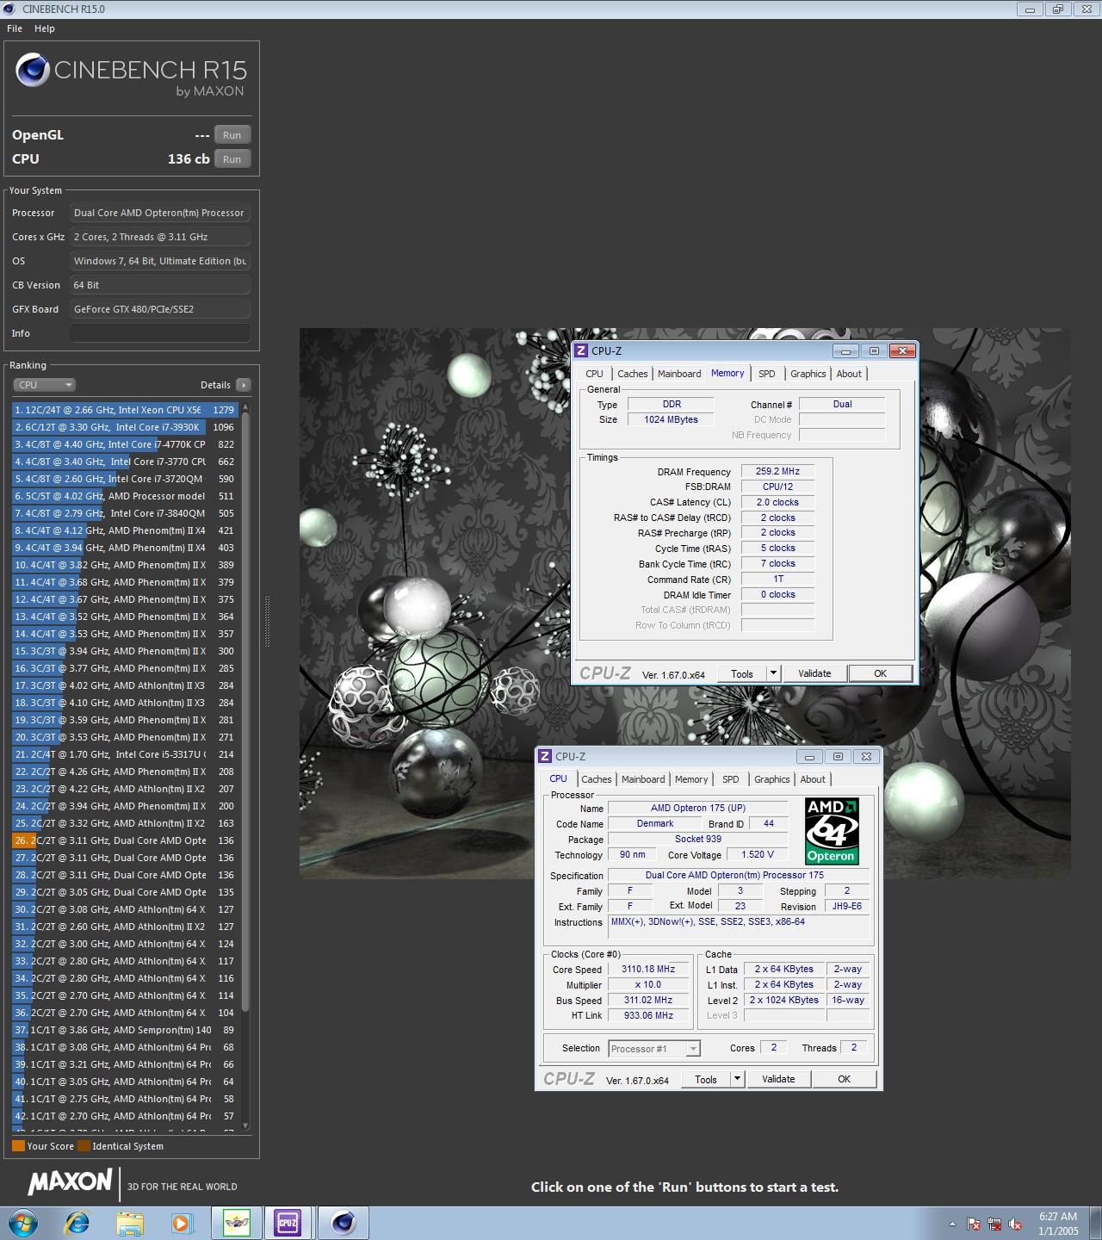Switch to CPU tab in Memory CPU-Z window

(x=594, y=374)
